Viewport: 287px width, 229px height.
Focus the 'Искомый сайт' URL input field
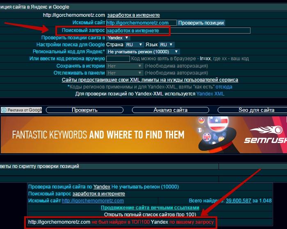click(141, 23)
